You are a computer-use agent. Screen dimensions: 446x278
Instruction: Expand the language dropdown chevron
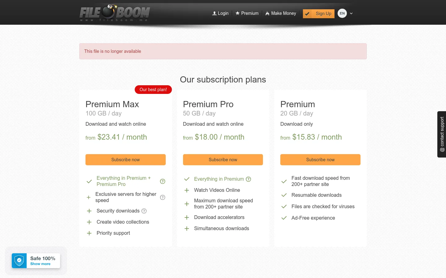pos(351,13)
